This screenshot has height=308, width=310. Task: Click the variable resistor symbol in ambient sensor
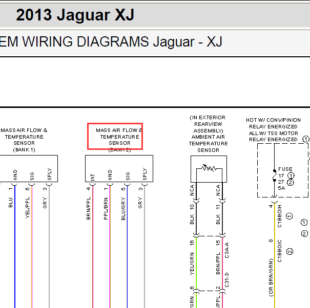[209, 168]
